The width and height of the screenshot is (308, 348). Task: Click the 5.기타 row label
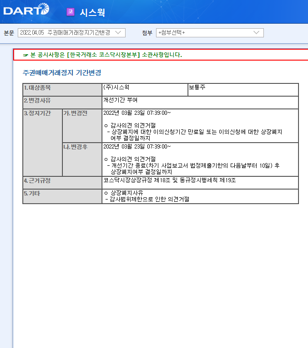click(62, 196)
